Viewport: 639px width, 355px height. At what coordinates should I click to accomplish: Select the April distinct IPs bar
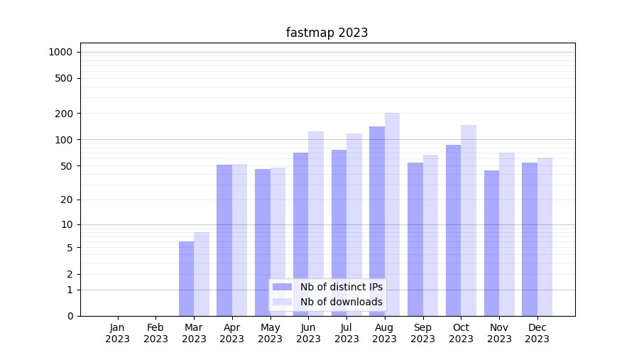(x=224, y=240)
